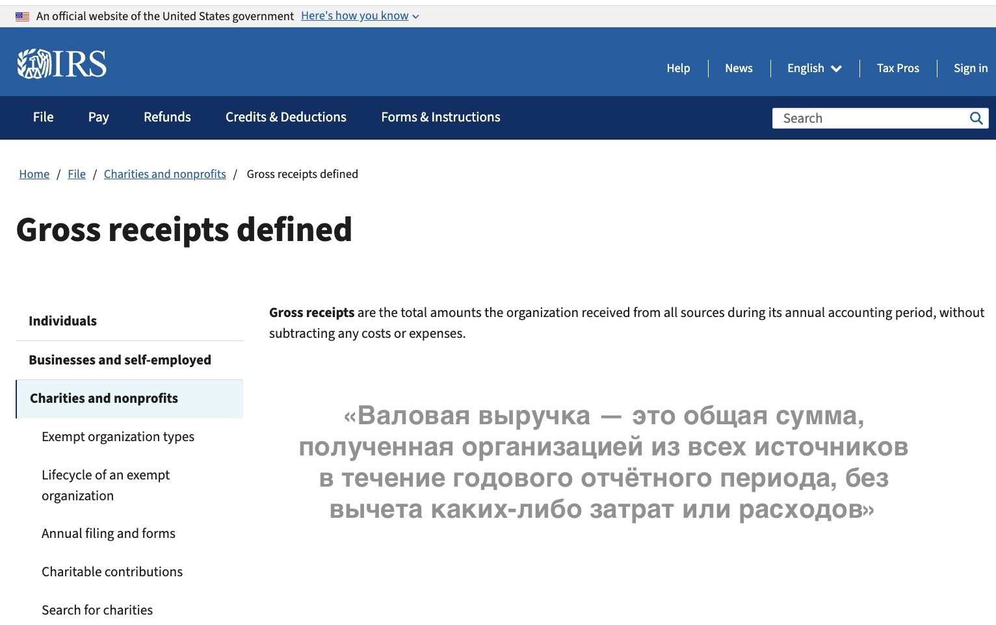Click the IRS logo
The height and width of the screenshot is (625, 996).
point(62,64)
